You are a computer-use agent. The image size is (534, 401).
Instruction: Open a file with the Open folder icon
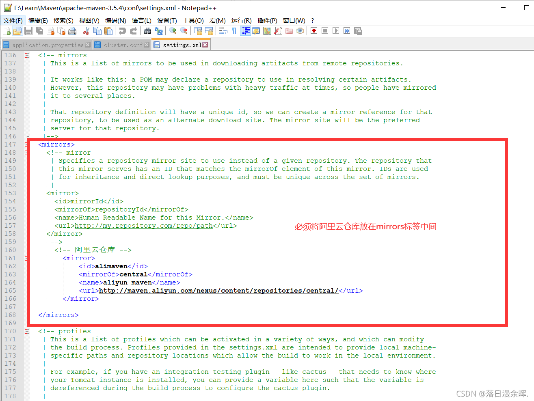pyautogui.click(x=17, y=31)
